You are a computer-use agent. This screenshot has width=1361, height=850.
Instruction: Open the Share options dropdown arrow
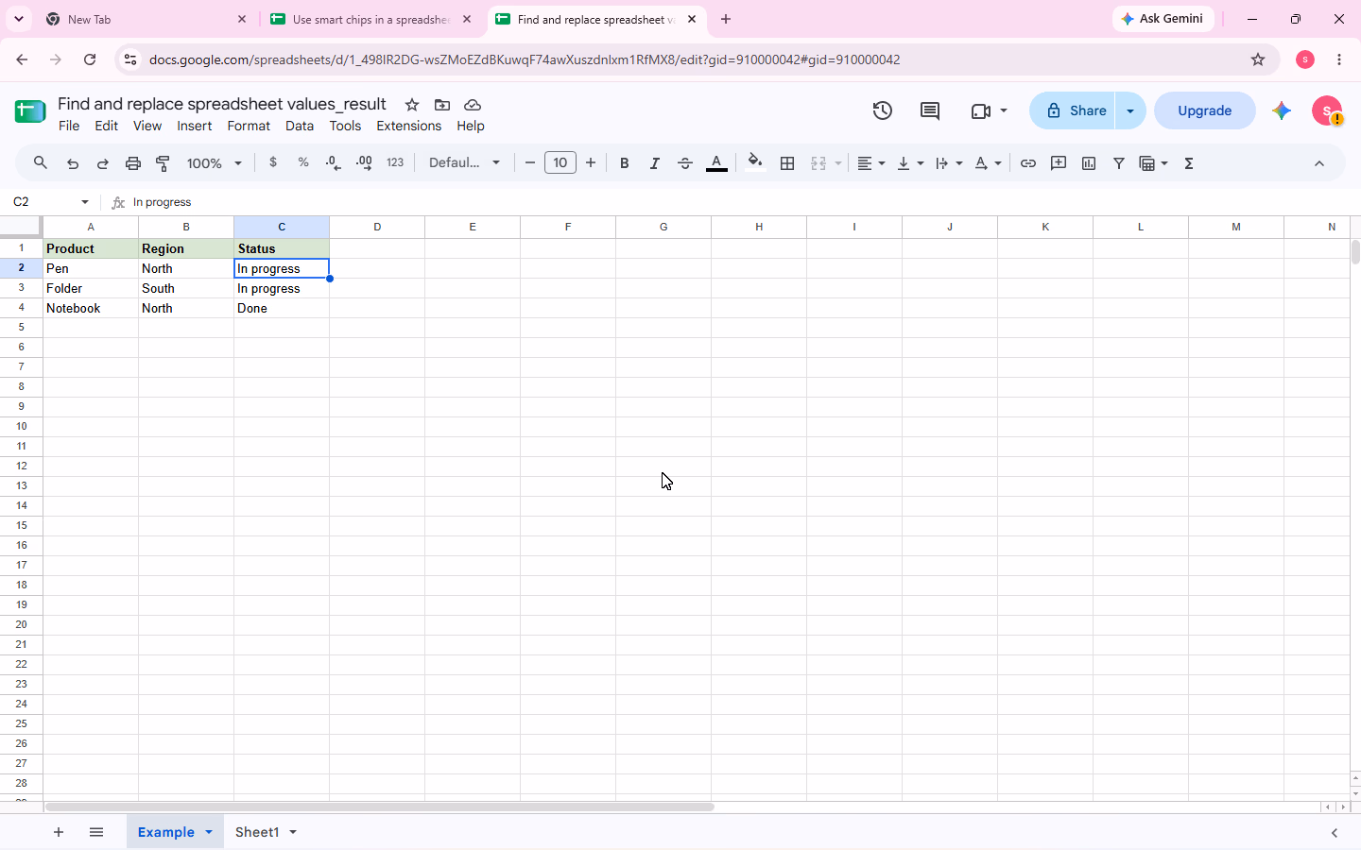tap(1130, 110)
